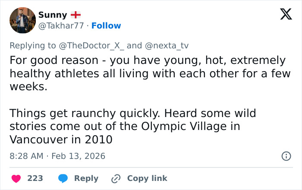Click the display name Sunny
Viewport: 302px width, 190px height.
tap(53, 15)
